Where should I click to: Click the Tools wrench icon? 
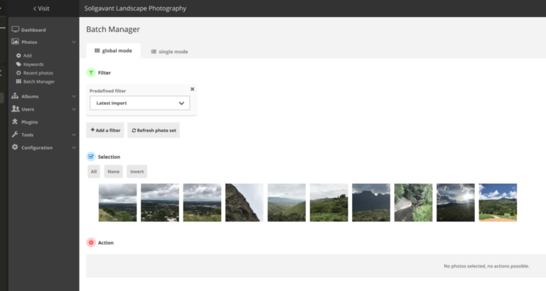(x=15, y=134)
